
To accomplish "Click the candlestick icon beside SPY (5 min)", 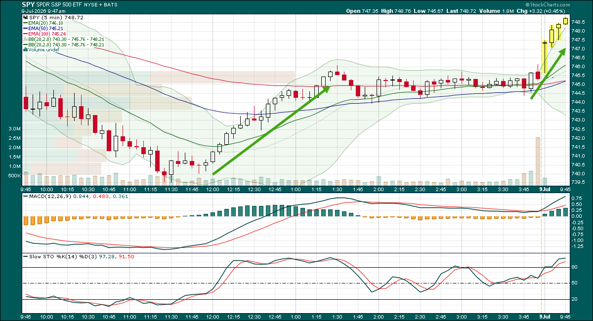I will click(x=26, y=17).
